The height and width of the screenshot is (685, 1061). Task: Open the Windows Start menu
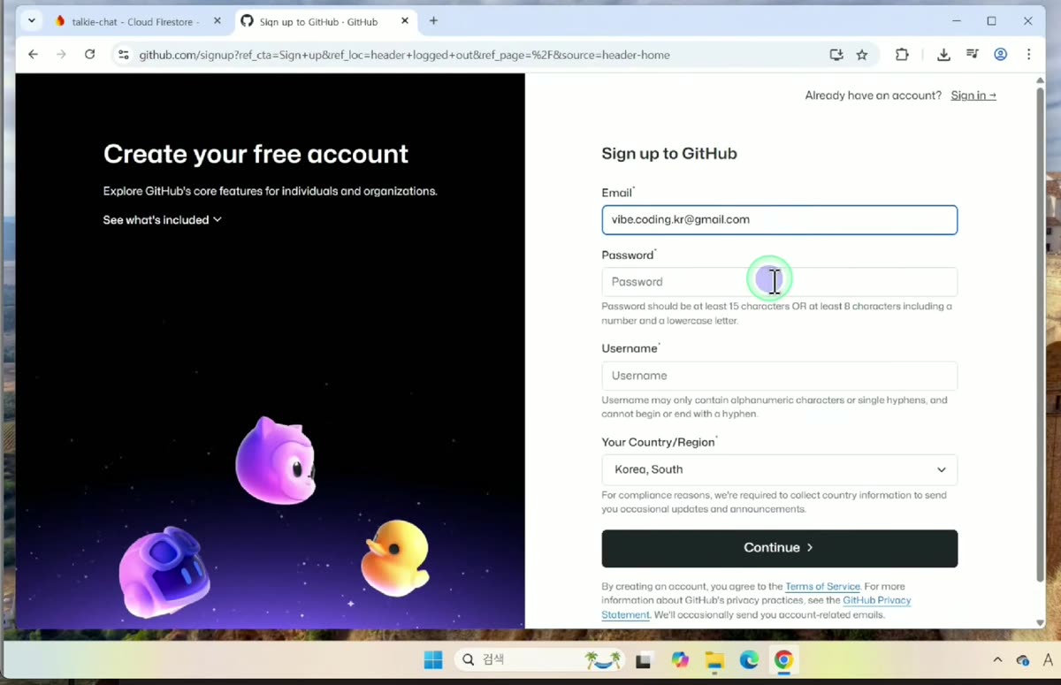point(432,659)
